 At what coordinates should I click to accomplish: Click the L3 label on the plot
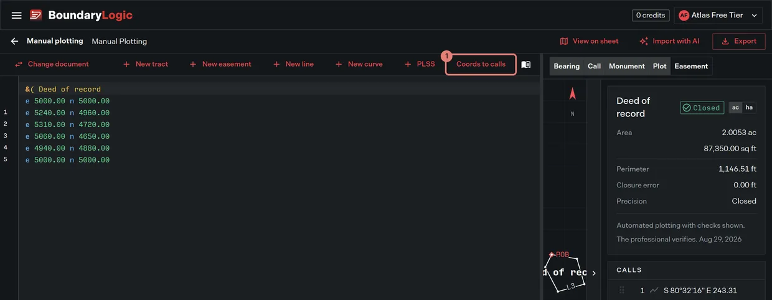point(571,286)
